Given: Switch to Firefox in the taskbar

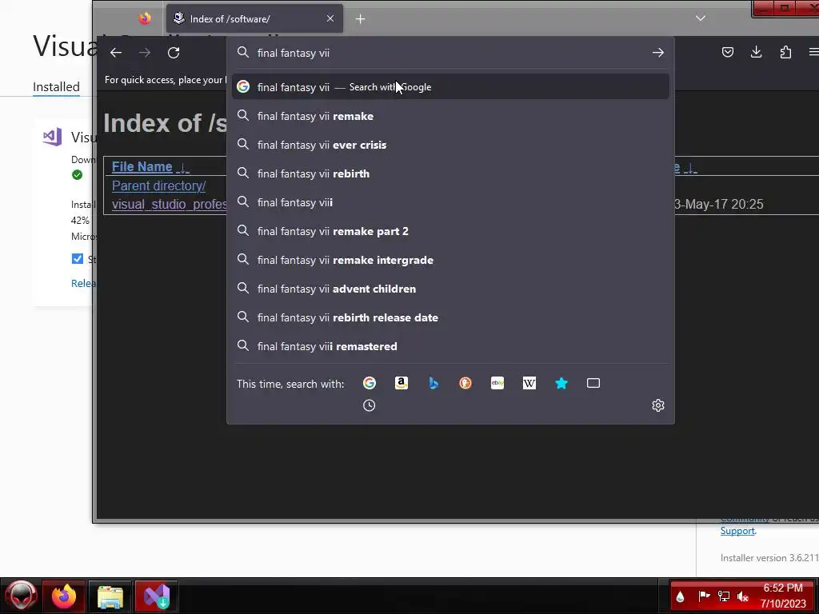Looking at the screenshot, I should (x=64, y=596).
